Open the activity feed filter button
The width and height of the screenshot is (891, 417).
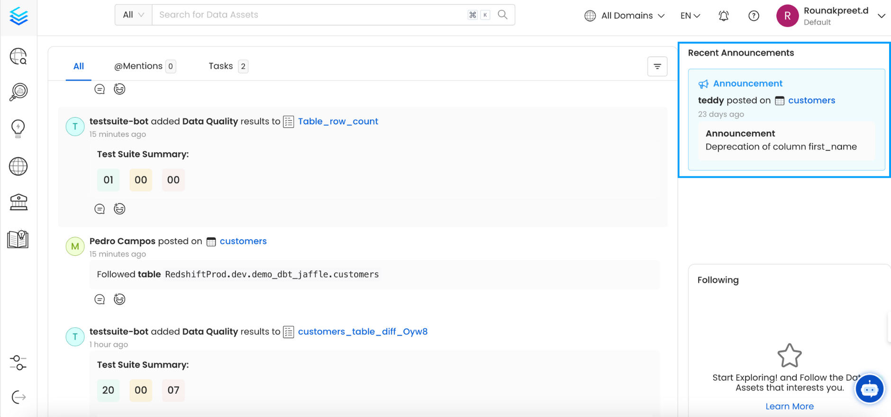(657, 66)
